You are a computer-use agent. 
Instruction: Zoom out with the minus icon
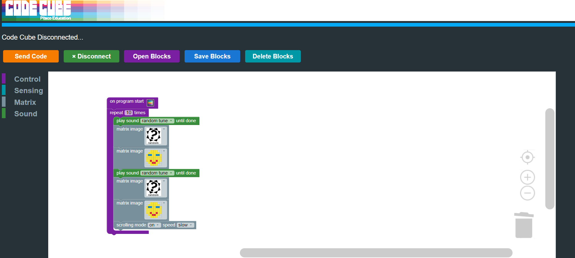[x=527, y=193]
